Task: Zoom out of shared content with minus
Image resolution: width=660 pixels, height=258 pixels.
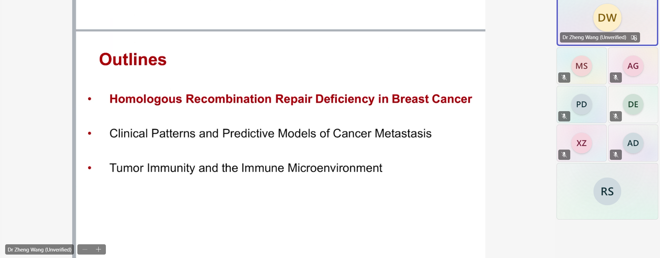Action: (85, 249)
